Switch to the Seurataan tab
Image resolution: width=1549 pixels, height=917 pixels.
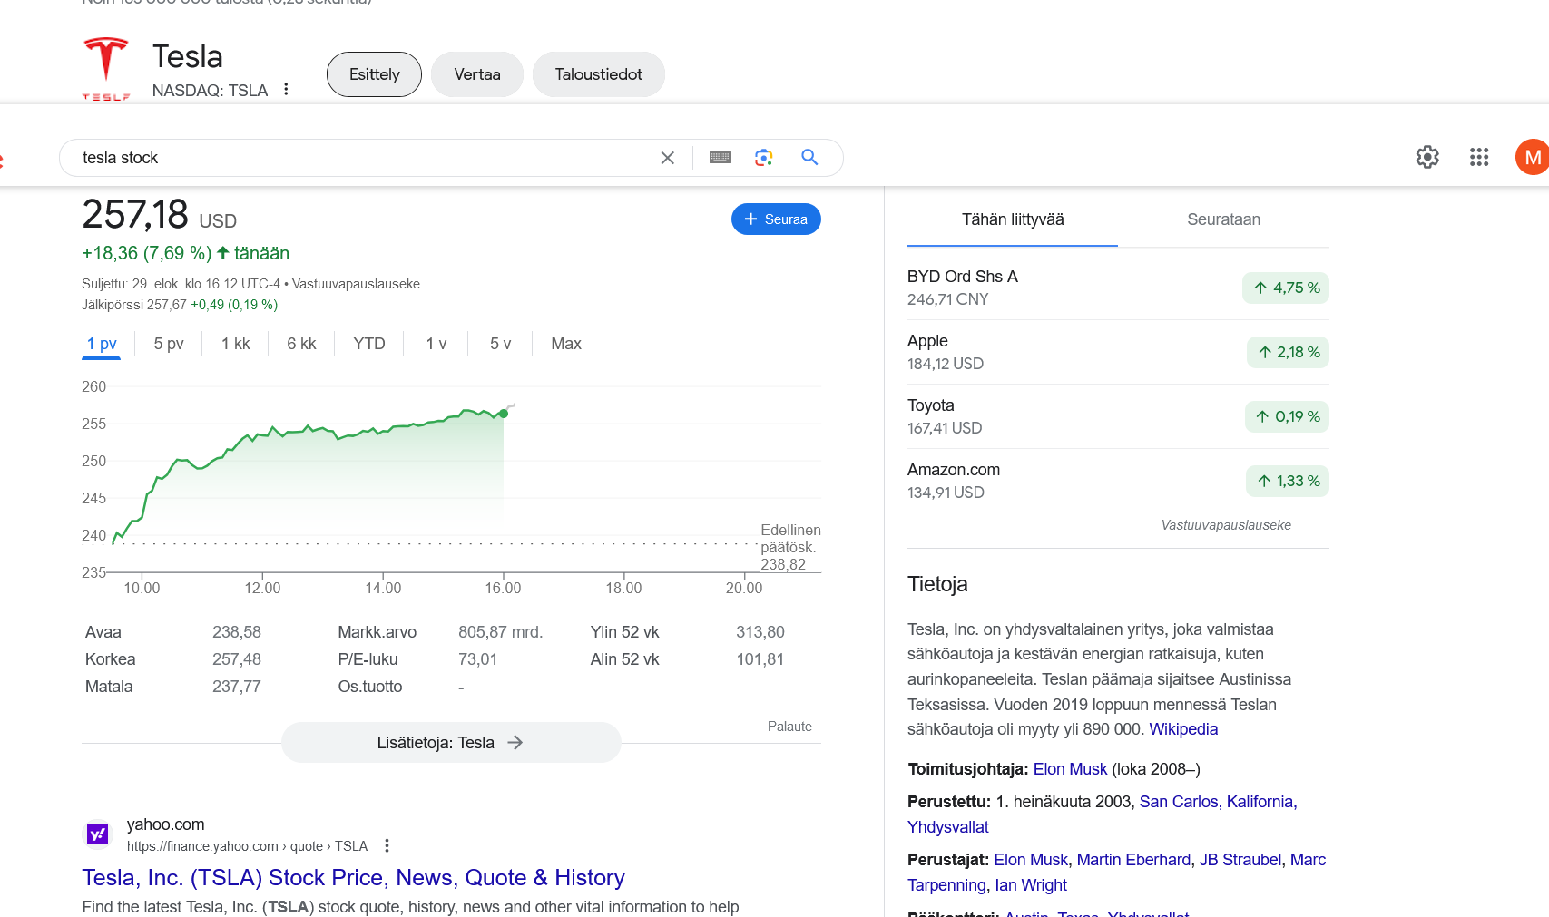point(1223,219)
